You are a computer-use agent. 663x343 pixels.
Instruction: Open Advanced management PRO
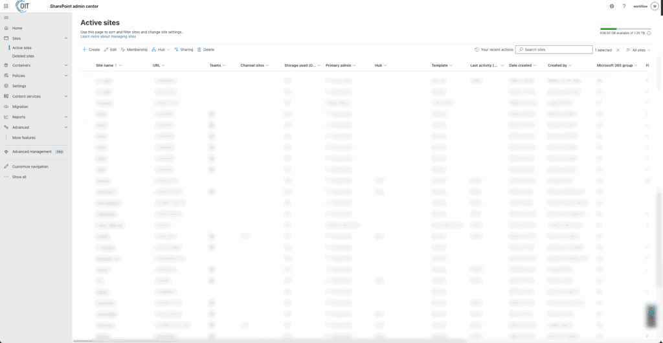(34, 151)
